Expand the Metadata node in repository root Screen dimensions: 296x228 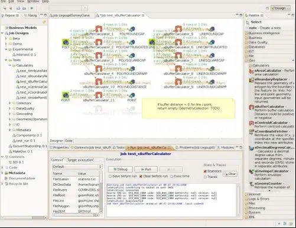(2, 173)
